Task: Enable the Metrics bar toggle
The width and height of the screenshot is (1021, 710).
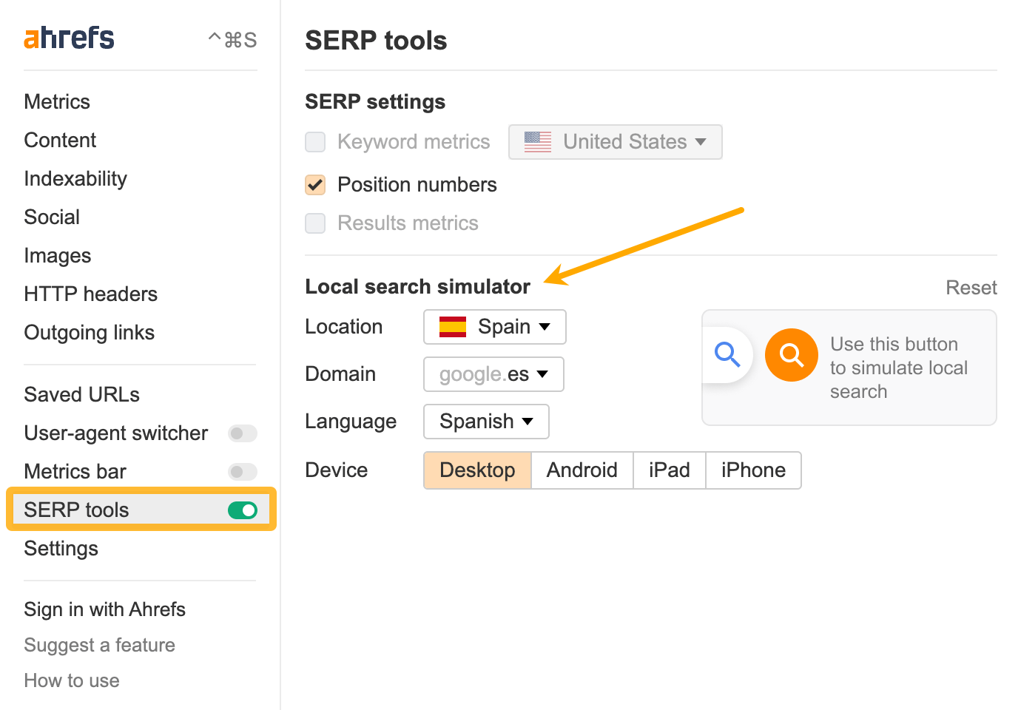Action: (x=243, y=471)
